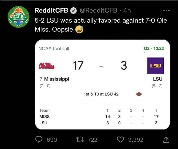The height and width of the screenshot is (149, 178).
Task: Click the 690 replies count
Action: (x=52, y=140)
